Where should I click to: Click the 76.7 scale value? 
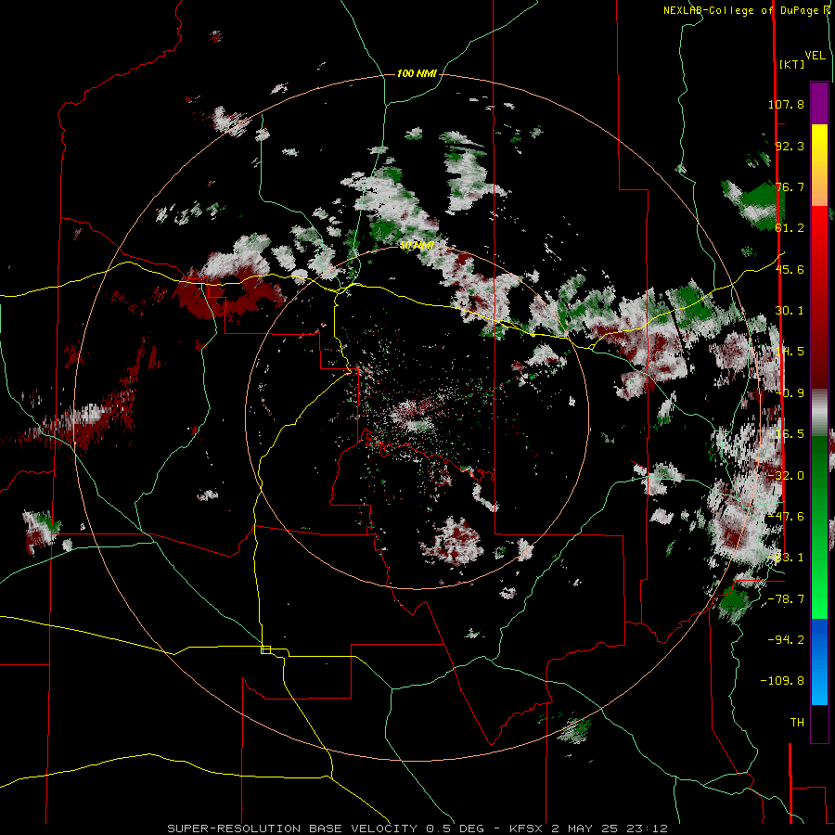(790, 186)
